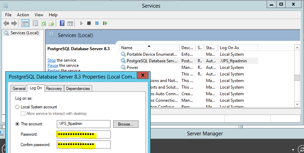This screenshot has width=304, height=153.
Task: Switch to the Recovery tab
Action: click(54, 89)
